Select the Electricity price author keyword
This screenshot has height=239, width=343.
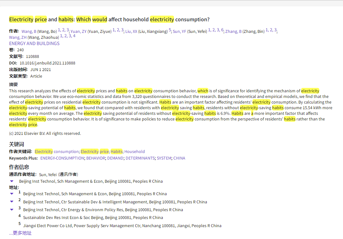[x=94, y=152]
